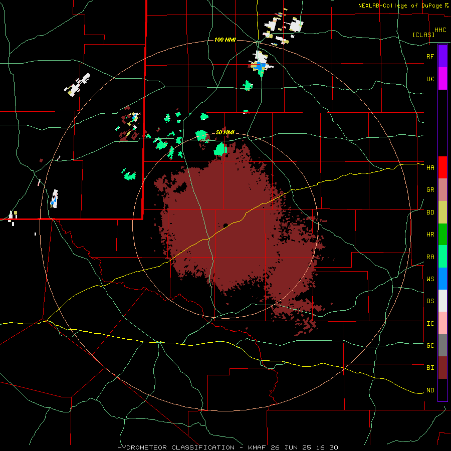
Task: Click the '100 NMI' range ring label
Action: [225, 40]
